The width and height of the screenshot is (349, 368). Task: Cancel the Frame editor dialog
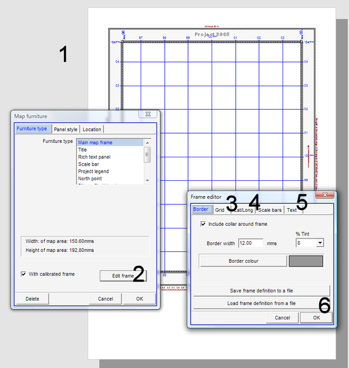pos(282,318)
